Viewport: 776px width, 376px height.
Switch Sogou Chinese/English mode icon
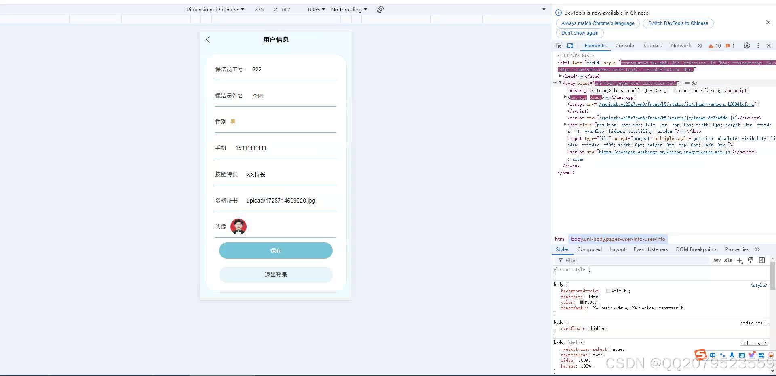point(712,355)
